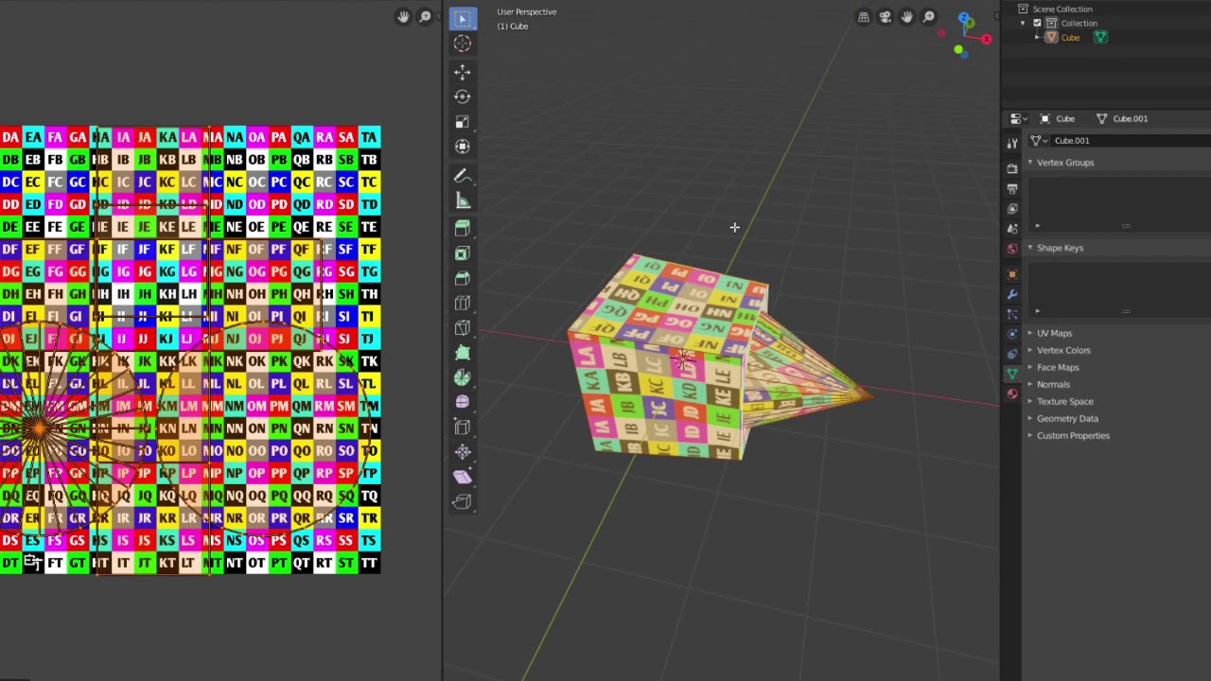Open the Modifiers properties tab

pyautogui.click(x=1012, y=294)
